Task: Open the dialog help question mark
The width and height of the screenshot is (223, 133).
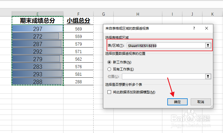Action: tap(194, 28)
